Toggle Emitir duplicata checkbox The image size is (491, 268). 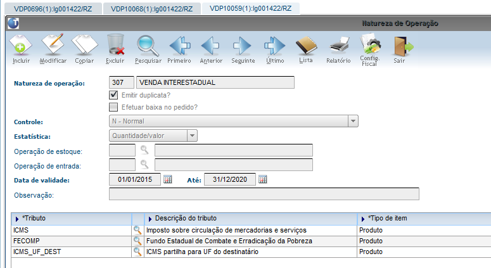point(113,95)
